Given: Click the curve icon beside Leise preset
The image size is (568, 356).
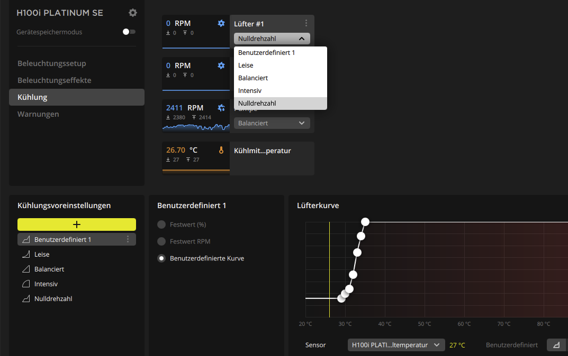Looking at the screenshot, I should pyautogui.click(x=26, y=255).
